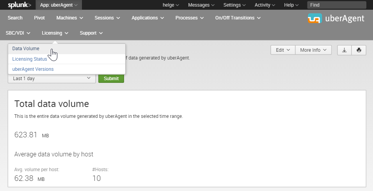Select Licensing Status menu entry
This screenshot has width=373, height=191.
[x=67, y=59]
